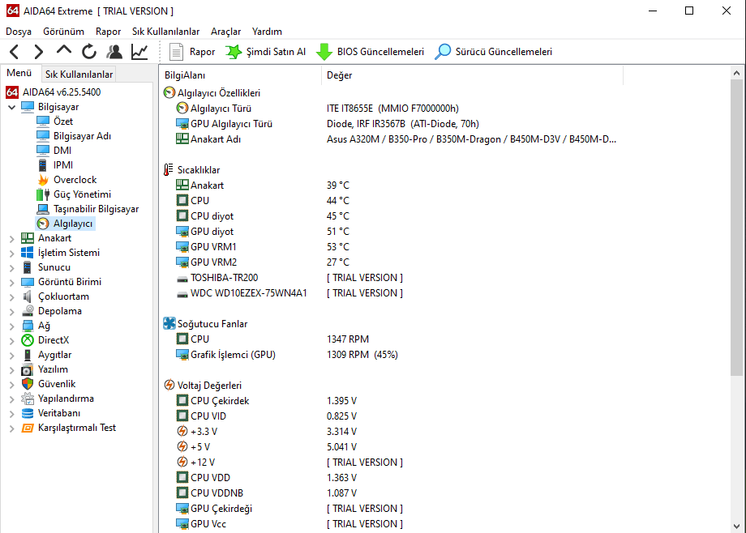Click the magnifier driver update icon

pos(443,51)
